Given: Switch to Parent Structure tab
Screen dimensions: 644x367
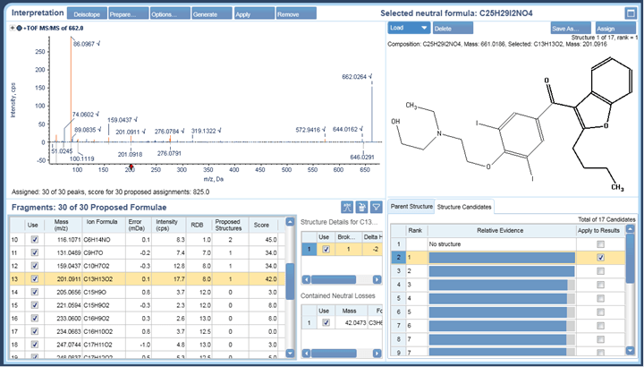Looking at the screenshot, I should [x=411, y=206].
